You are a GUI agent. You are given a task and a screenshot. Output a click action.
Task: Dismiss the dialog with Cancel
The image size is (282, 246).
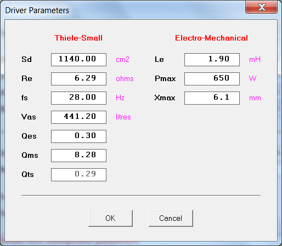pyautogui.click(x=171, y=218)
